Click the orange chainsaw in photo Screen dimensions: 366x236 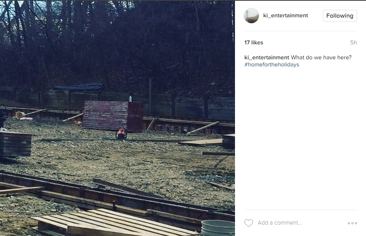pyautogui.click(x=121, y=134)
